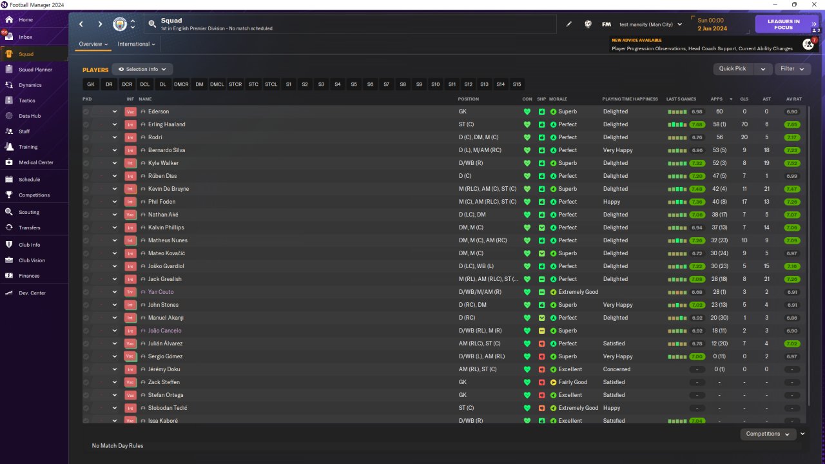Open the test mancity manager dropdown
The width and height of the screenshot is (825, 464).
pyautogui.click(x=651, y=24)
